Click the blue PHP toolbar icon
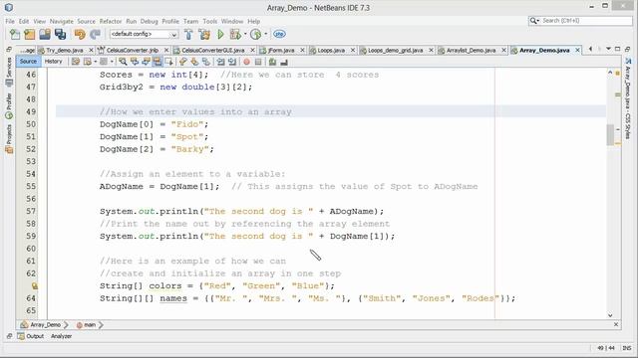Screen dimensions: 638x358 point(279,35)
